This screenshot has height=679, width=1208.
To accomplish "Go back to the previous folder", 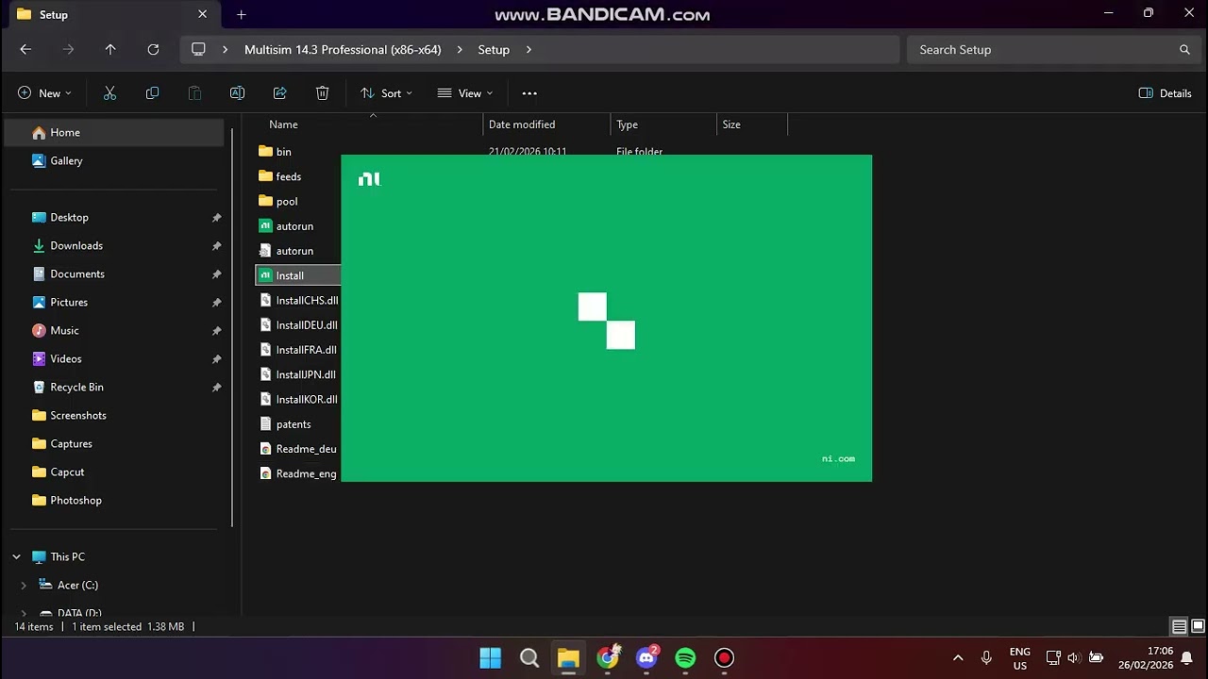I will coord(25,50).
